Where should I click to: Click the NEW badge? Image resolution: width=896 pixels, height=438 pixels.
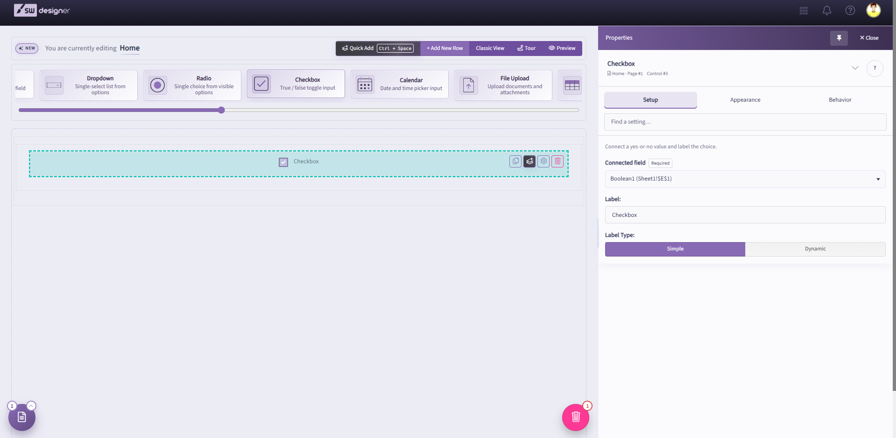coord(27,49)
